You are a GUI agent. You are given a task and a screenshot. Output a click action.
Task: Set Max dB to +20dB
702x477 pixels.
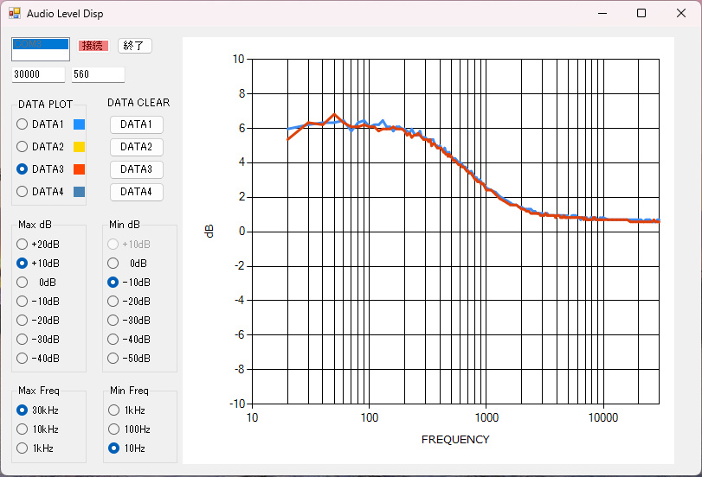pos(23,245)
